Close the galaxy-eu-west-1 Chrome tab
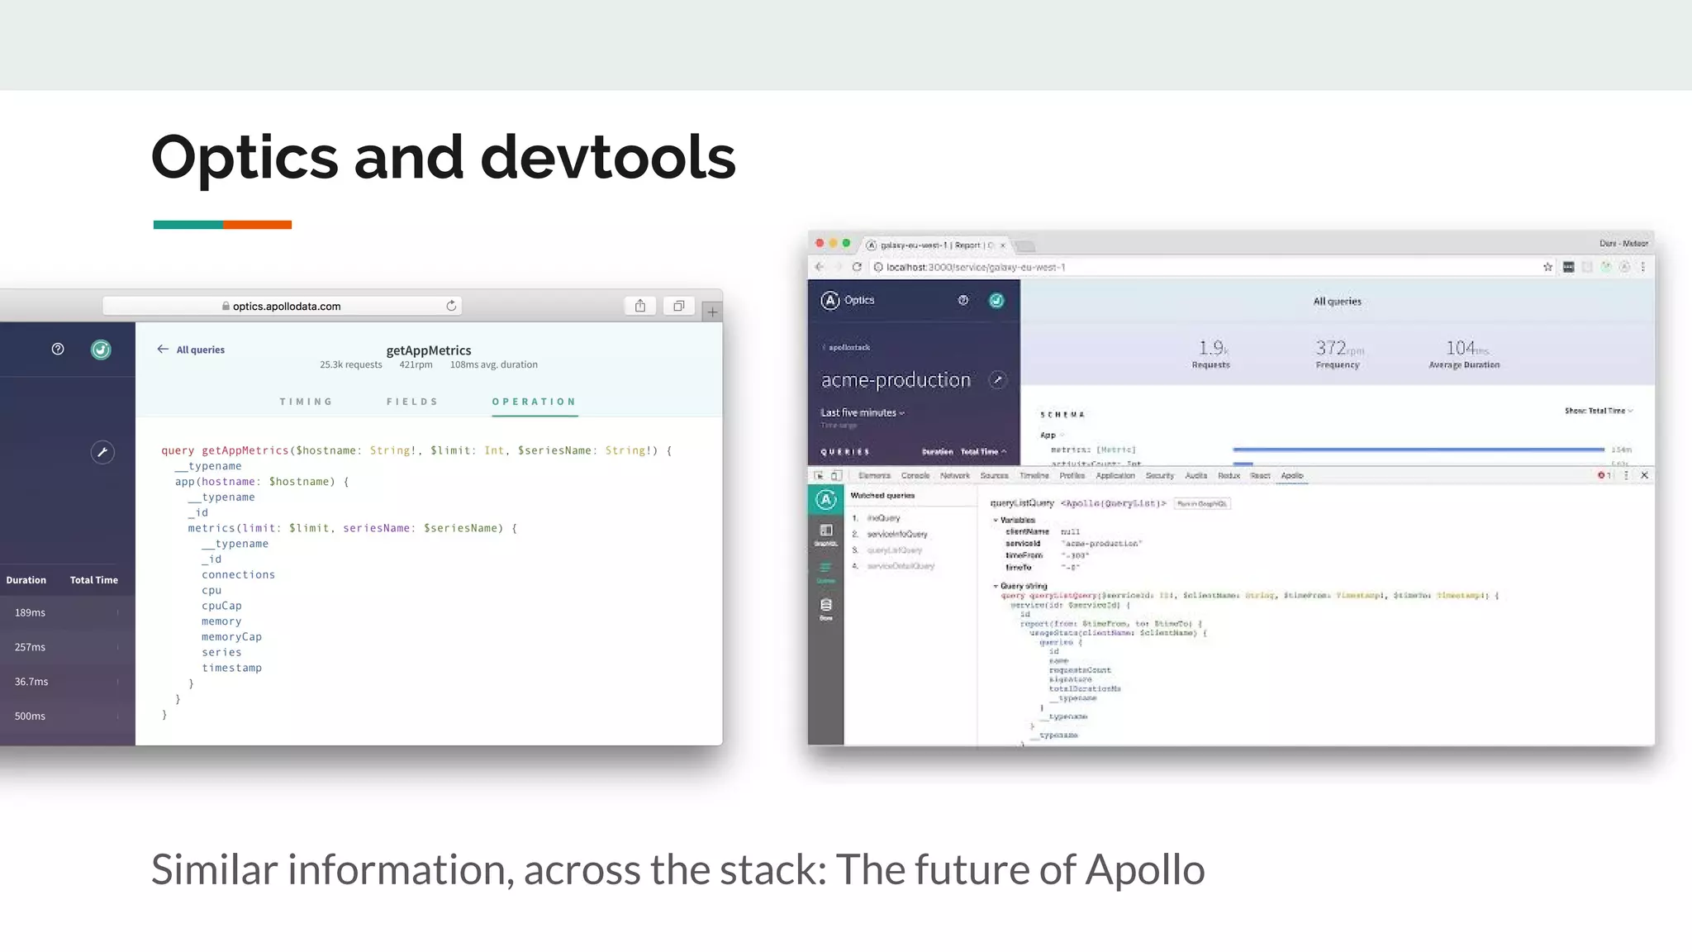This screenshot has height=952, width=1692. (1003, 245)
